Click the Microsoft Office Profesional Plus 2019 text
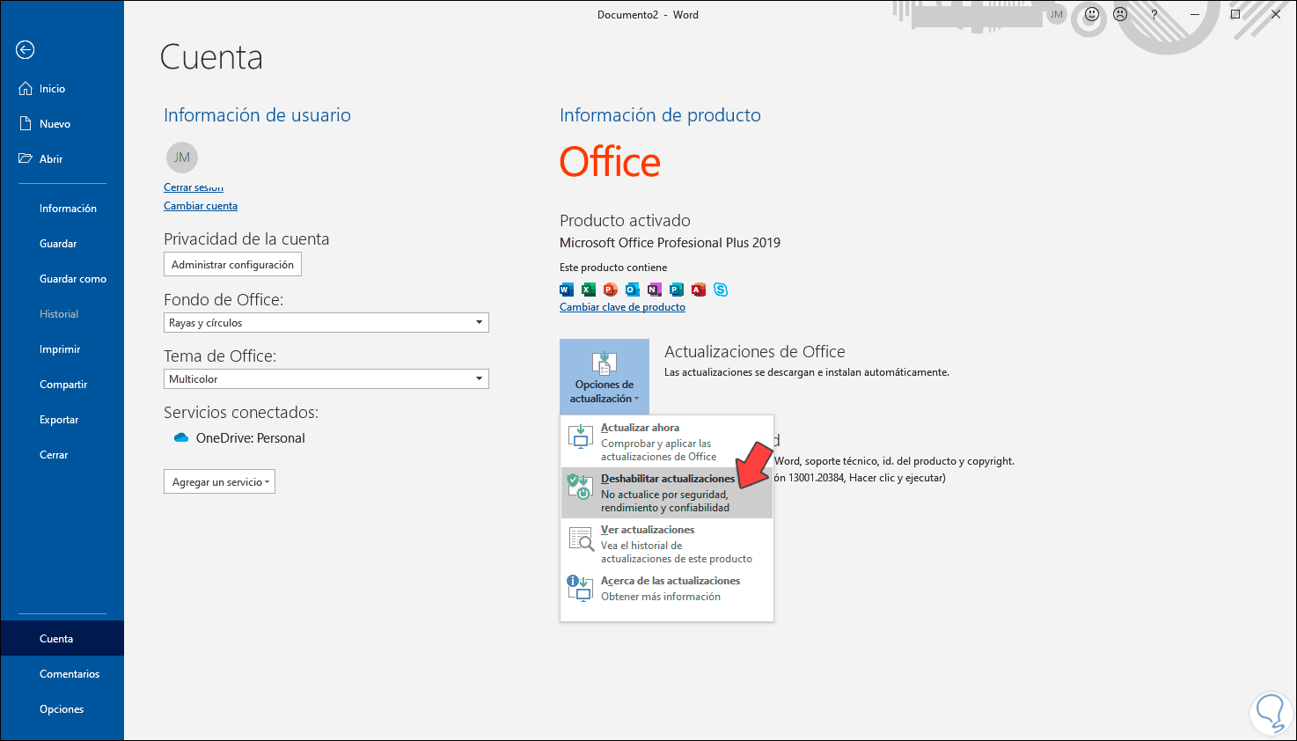This screenshot has height=741, width=1297. [x=670, y=243]
